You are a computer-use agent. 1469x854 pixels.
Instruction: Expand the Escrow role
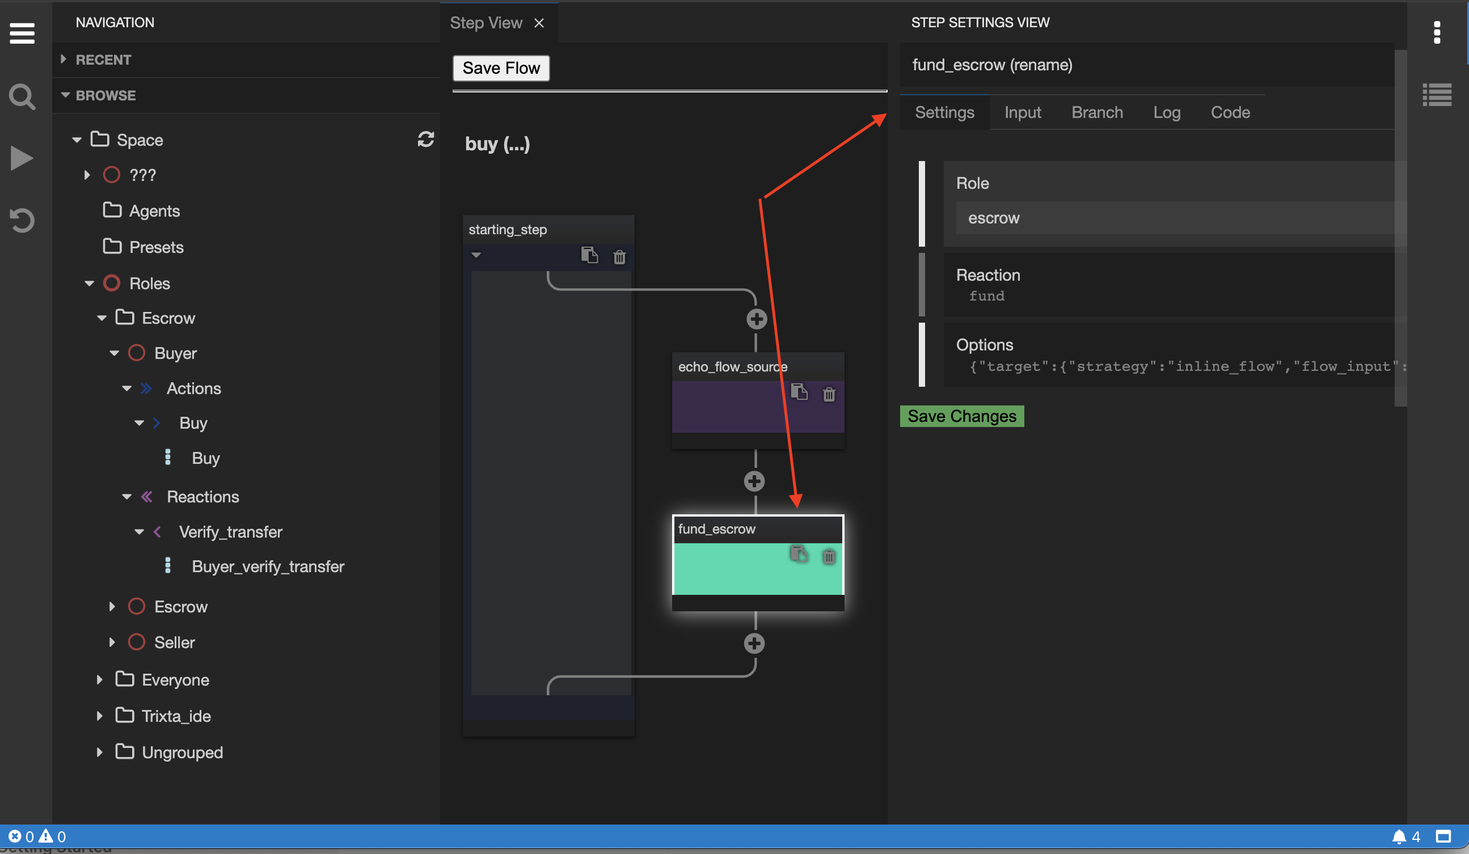click(x=112, y=607)
